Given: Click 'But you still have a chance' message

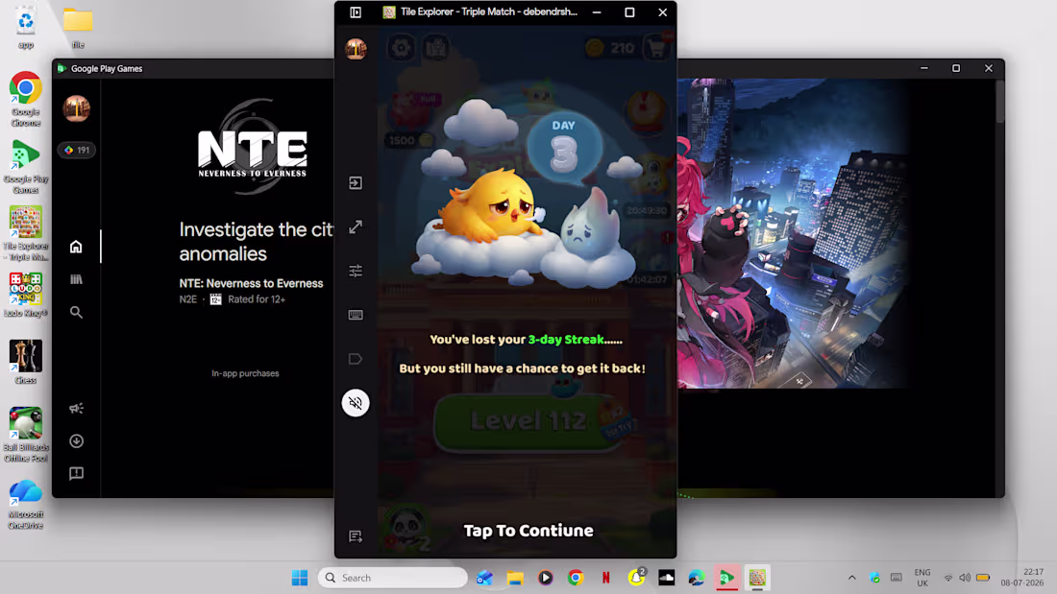Looking at the screenshot, I should pyautogui.click(x=523, y=368).
